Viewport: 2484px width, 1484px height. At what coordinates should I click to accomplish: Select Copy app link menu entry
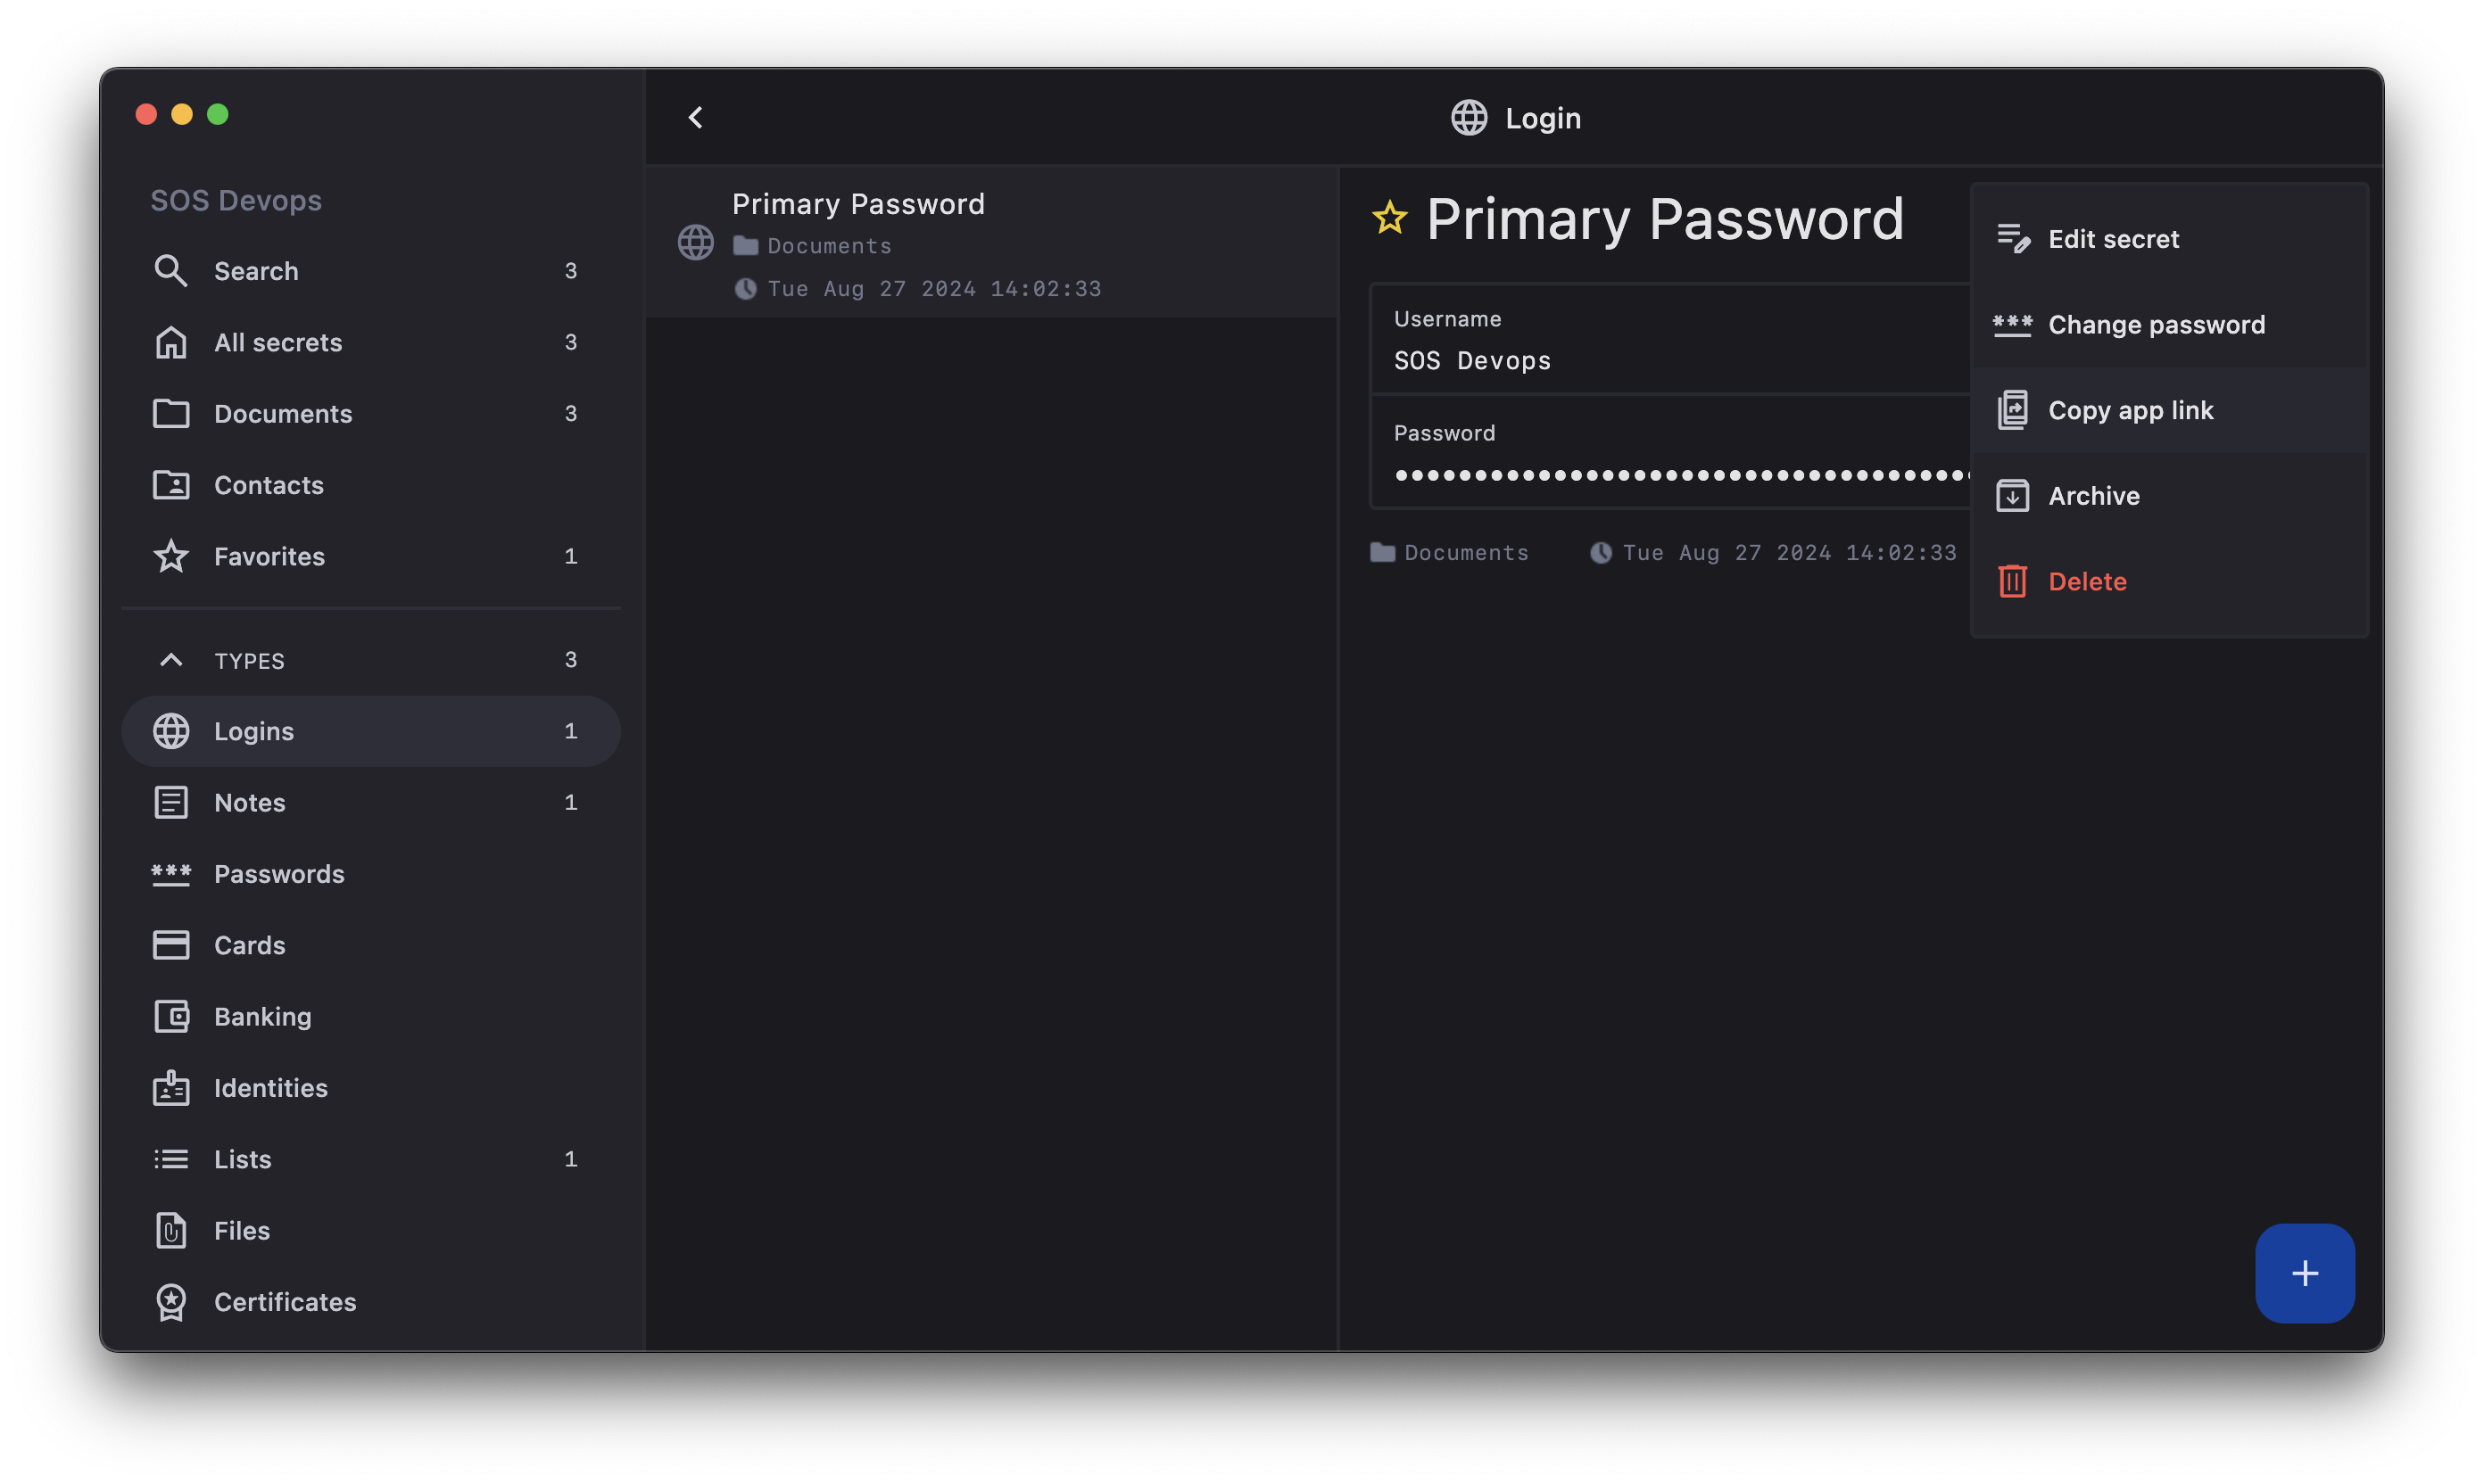tap(2169, 410)
